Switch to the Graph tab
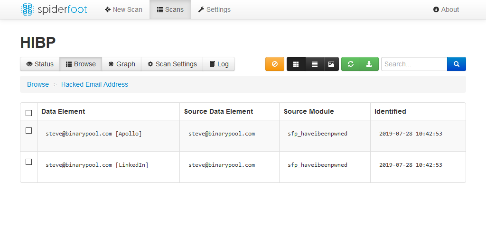Viewport: 486px width, 235px height. point(121,64)
